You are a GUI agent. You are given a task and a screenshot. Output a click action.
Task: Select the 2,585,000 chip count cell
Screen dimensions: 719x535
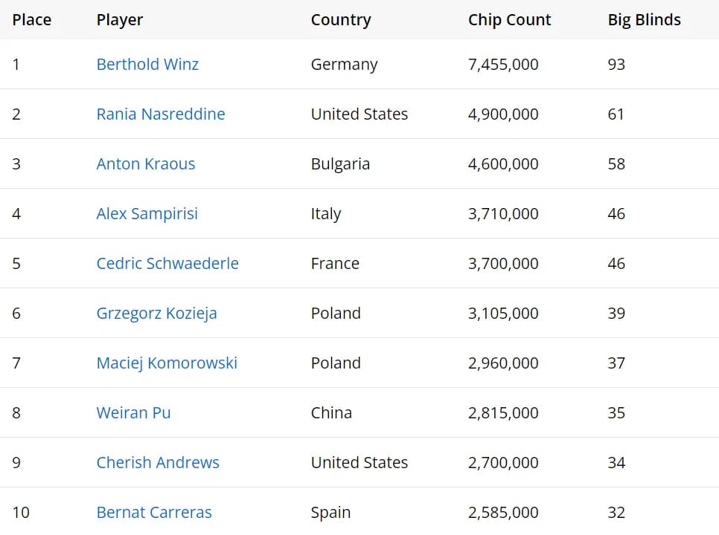pos(503,513)
